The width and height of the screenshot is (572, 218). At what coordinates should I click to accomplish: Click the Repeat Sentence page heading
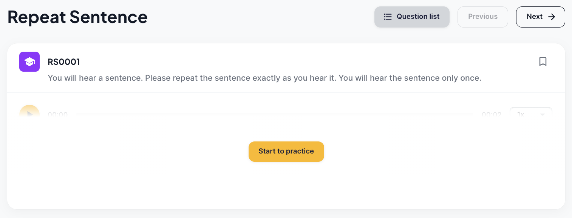77,17
